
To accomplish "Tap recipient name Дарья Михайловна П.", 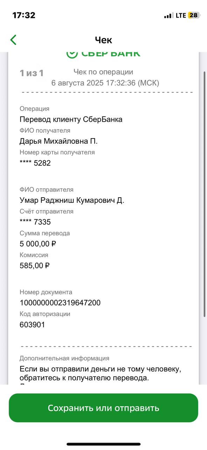I will pyautogui.click(x=58, y=141).
